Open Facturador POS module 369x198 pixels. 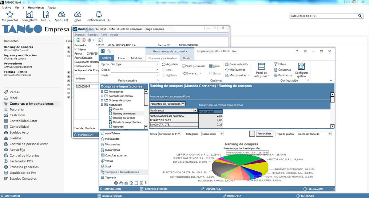pyautogui.click(x=21, y=161)
